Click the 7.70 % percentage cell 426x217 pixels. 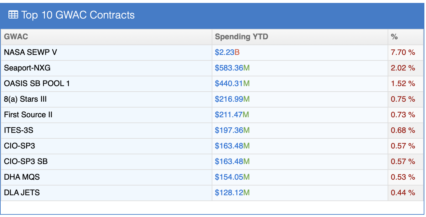[403, 52]
